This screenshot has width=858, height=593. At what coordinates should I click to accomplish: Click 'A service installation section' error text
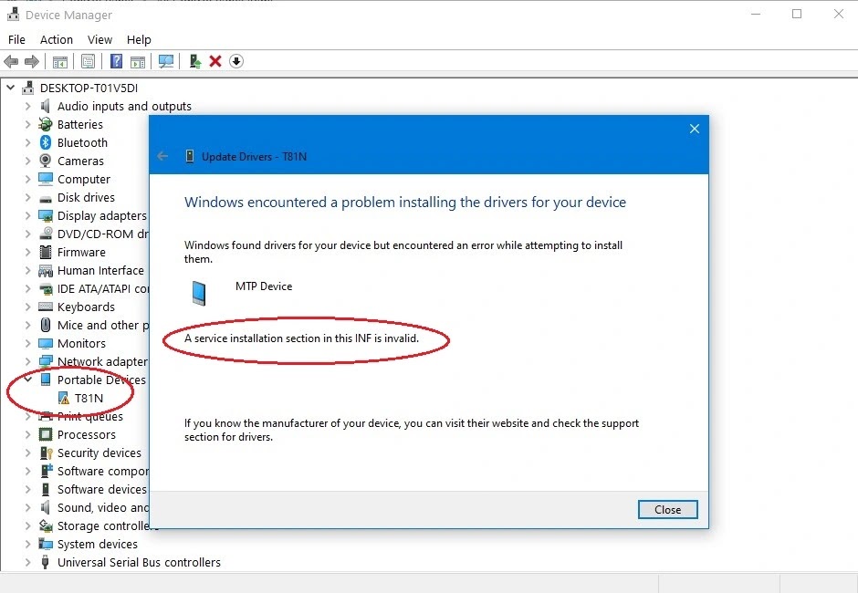[301, 338]
